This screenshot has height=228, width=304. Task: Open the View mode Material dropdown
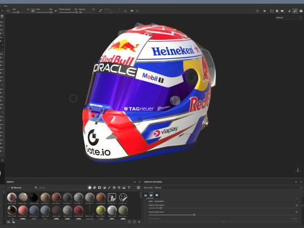227,187
